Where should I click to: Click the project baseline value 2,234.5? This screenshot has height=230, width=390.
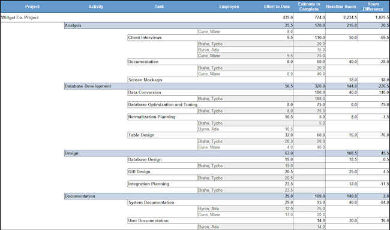pos(350,17)
